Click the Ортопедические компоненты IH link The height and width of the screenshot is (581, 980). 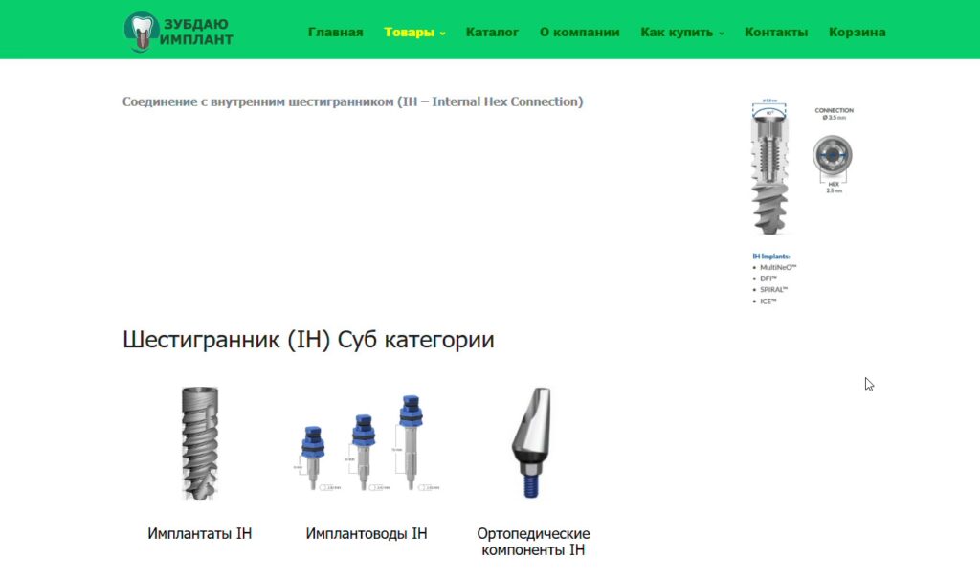pos(534,541)
